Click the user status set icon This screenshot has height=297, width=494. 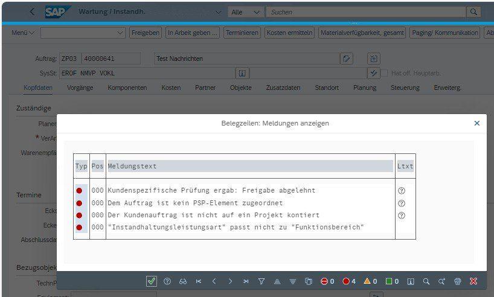tap(374, 73)
